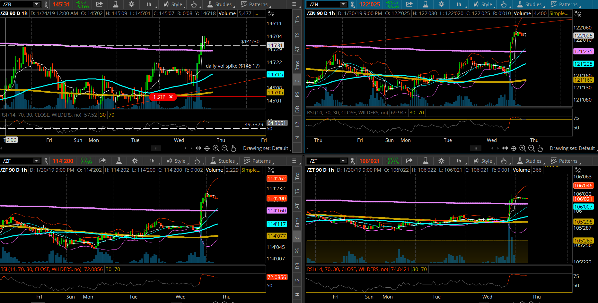Open the Drawing set: Default dropdown under the /ZB chart
This screenshot has width=598, height=303.
coord(267,148)
